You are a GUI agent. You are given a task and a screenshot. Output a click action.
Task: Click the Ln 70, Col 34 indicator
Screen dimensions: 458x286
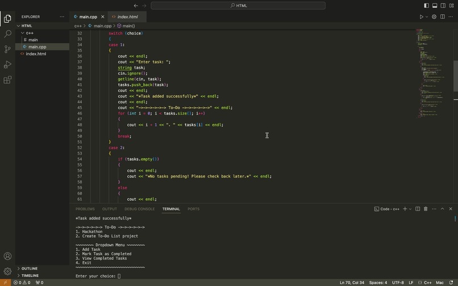(352, 283)
